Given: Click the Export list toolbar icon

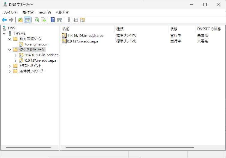Looking at the screenshot, I should tap(43, 20).
